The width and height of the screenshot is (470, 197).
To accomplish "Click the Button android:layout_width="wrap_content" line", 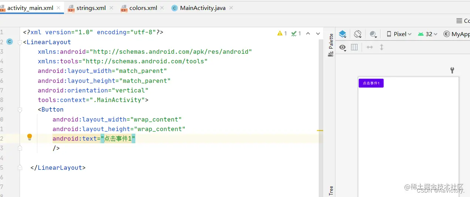I will (117, 119).
